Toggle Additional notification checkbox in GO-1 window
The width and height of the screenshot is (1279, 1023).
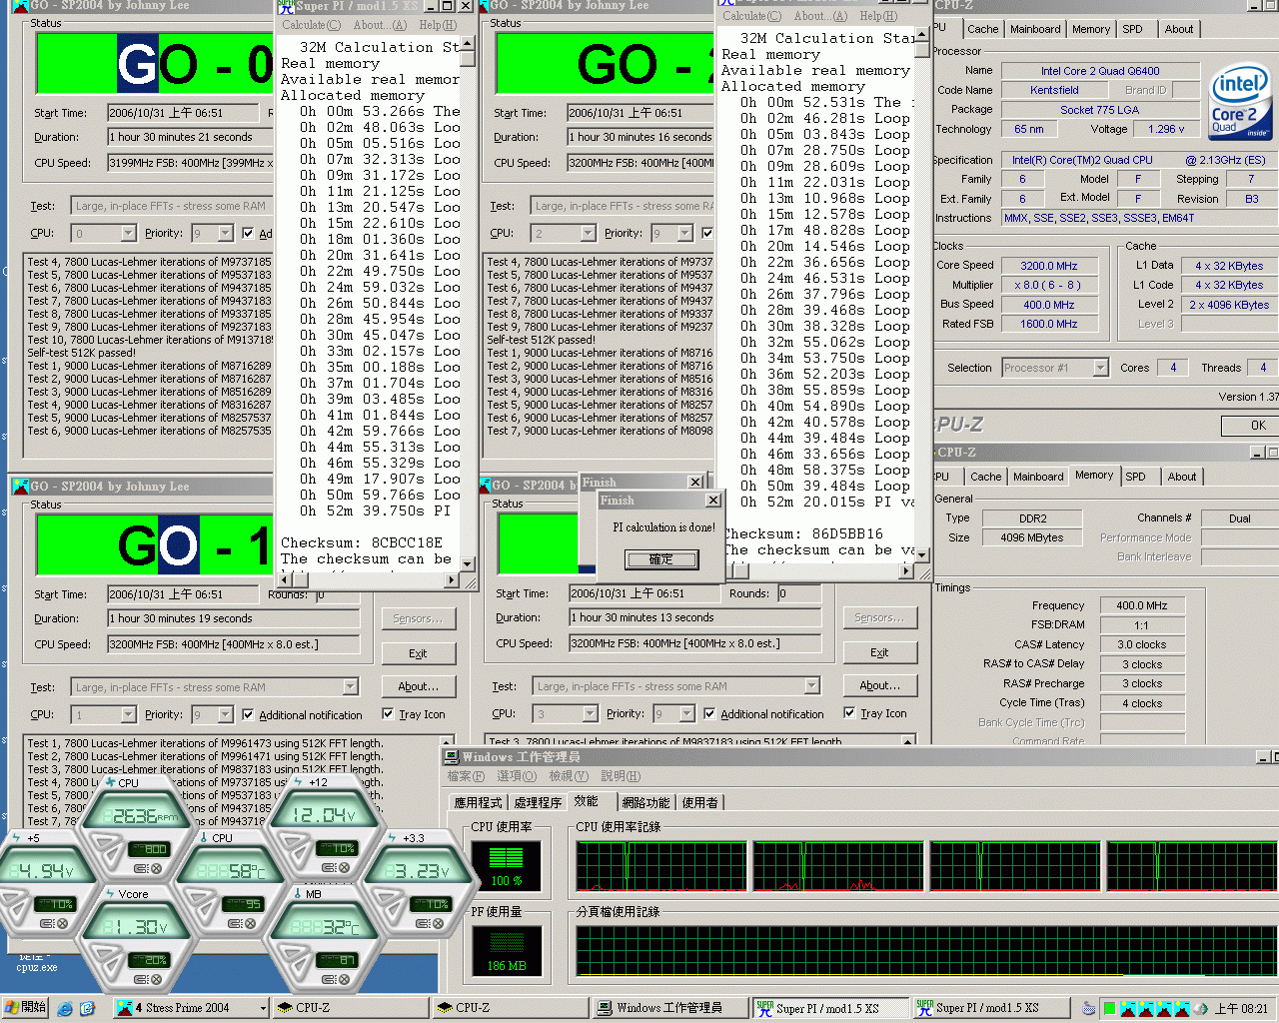click(249, 715)
